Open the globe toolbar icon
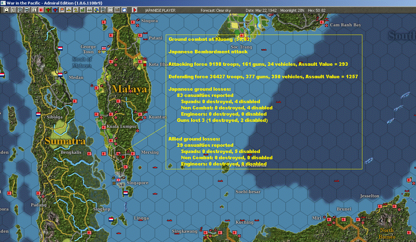Image resolution: width=416 pixels, height=242 pixels. tap(96, 10)
